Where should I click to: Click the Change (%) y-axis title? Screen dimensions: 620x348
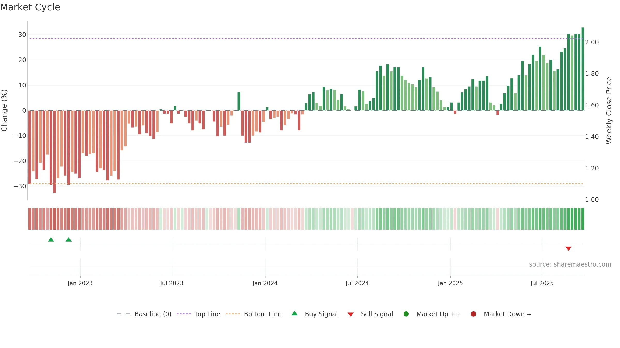pyautogui.click(x=4, y=110)
